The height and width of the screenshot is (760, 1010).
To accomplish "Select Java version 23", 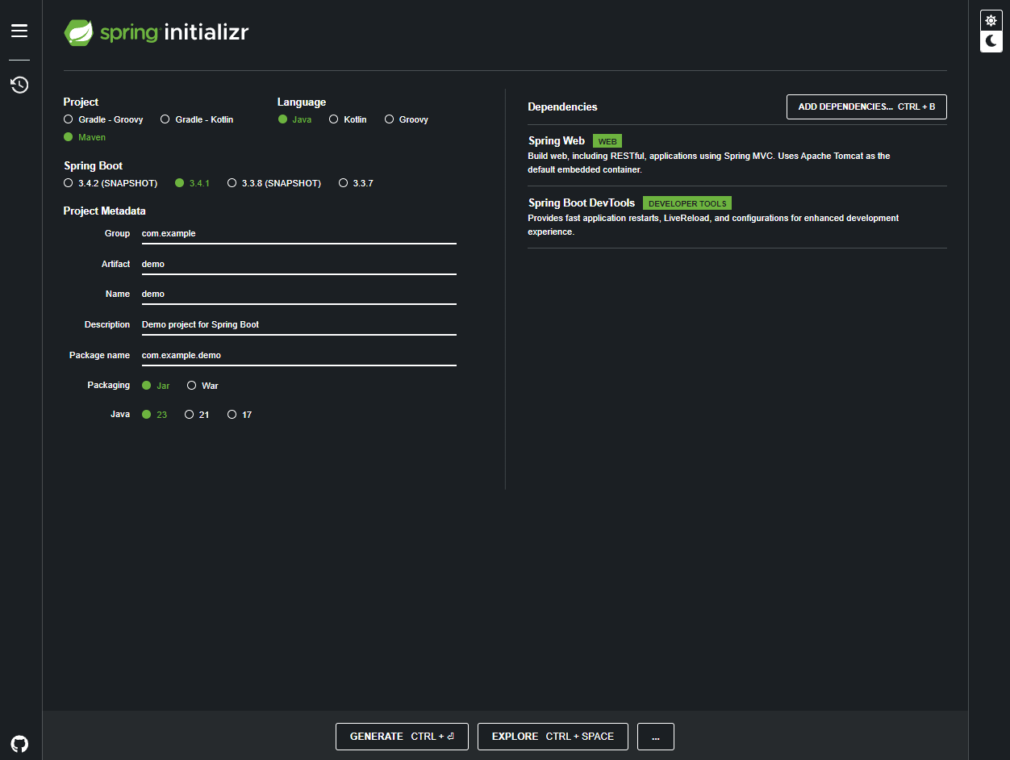I will (155, 415).
